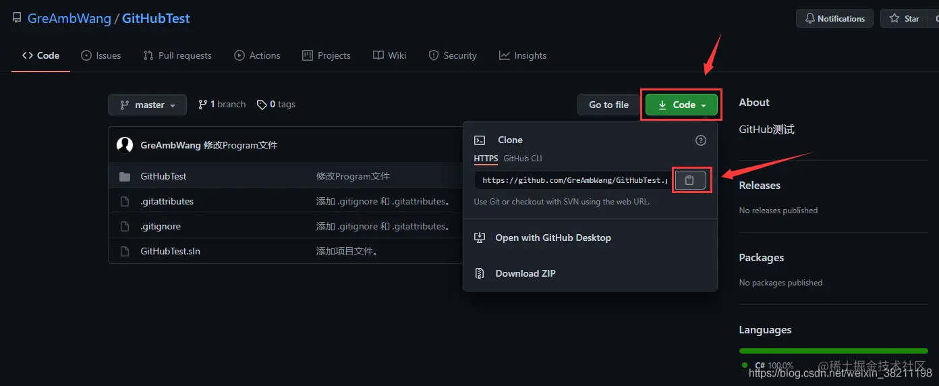Switch to the Code tab
The image size is (939, 386).
point(41,55)
